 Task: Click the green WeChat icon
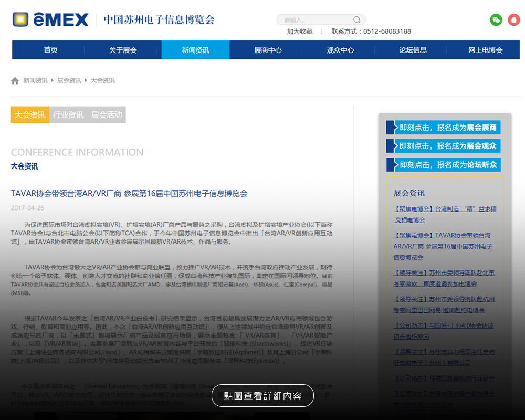tap(496, 20)
